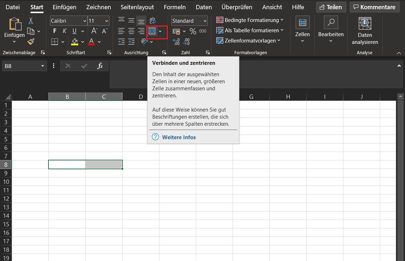Open the Standard number format dropdown
405x261 pixels.
[x=205, y=21]
